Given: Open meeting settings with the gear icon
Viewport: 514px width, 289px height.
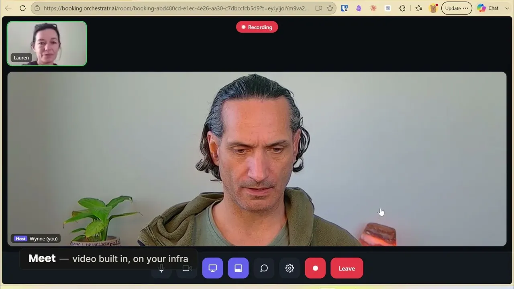Looking at the screenshot, I should coord(290,268).
